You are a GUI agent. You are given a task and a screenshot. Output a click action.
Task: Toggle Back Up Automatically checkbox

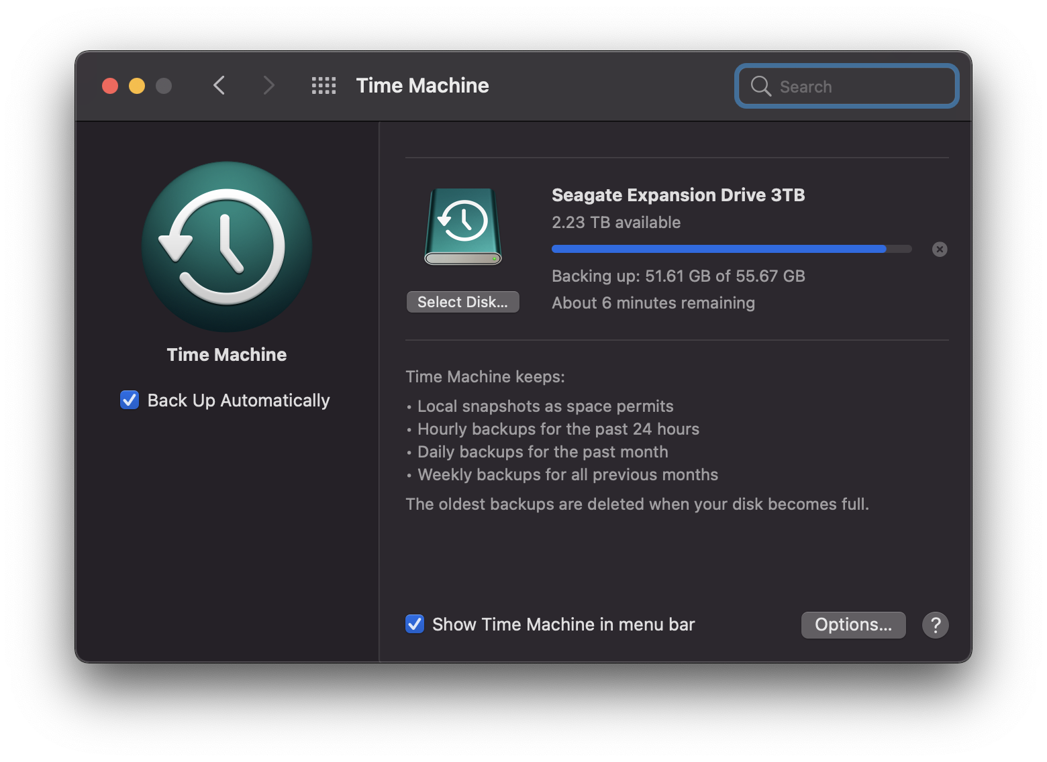(x=130, y=400)
